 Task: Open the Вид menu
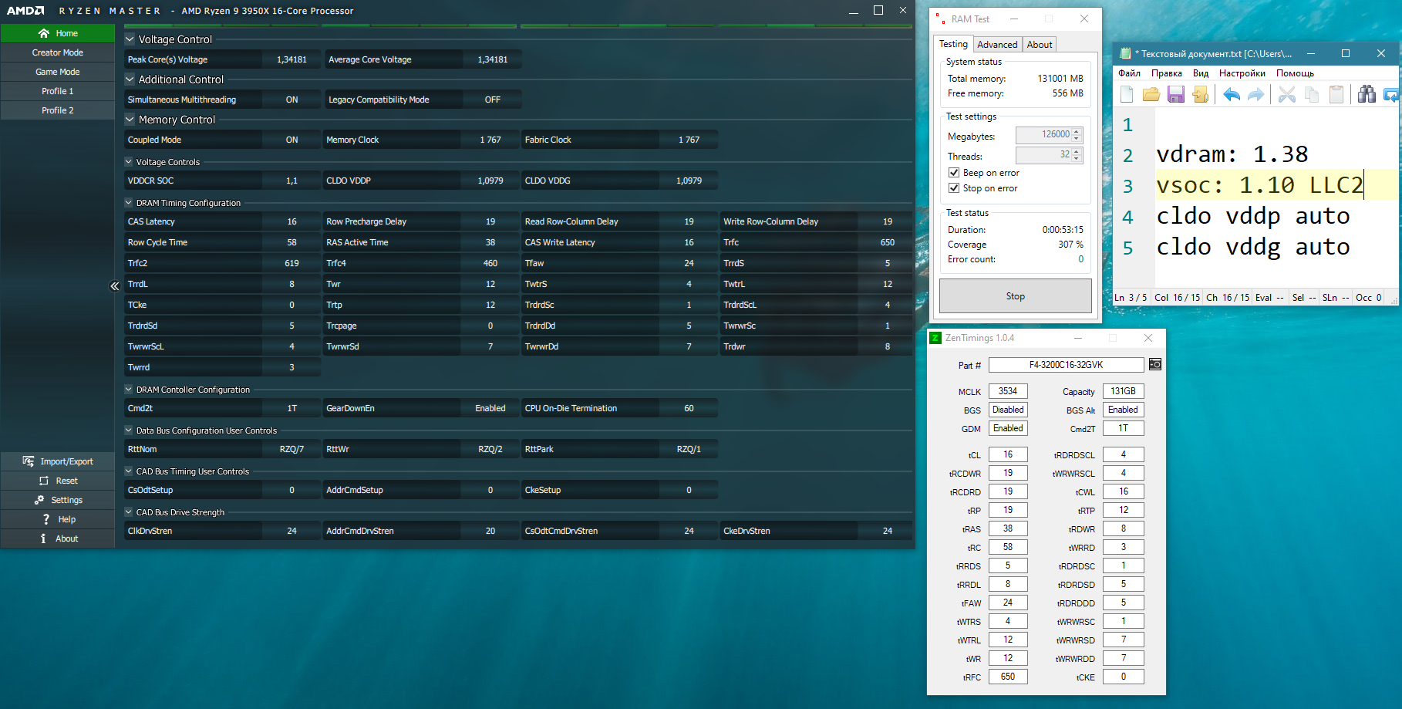pos(1201,73)
